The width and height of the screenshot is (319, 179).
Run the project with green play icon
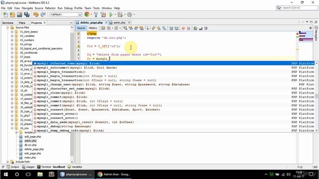pyautogui.click(x=111, y=14)
